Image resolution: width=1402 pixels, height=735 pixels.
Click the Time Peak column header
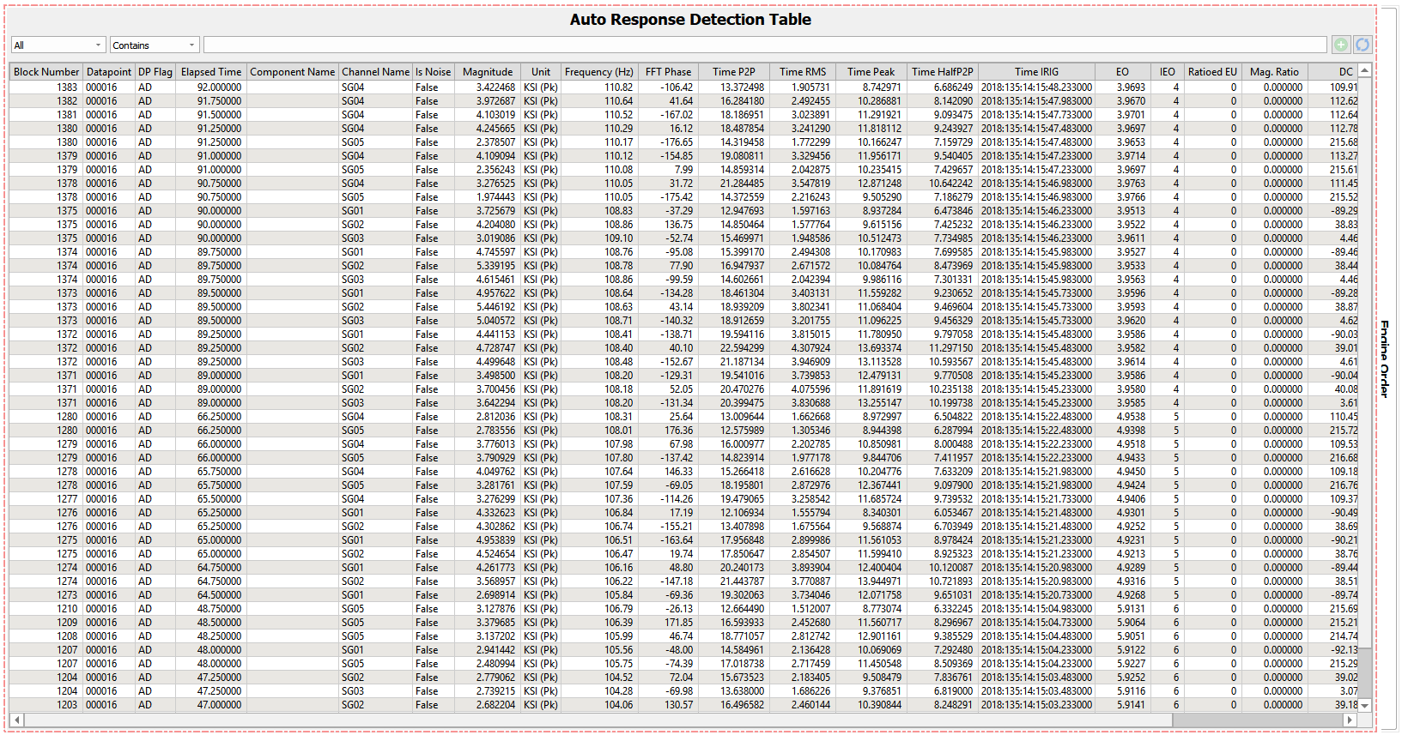pos(871,72)
